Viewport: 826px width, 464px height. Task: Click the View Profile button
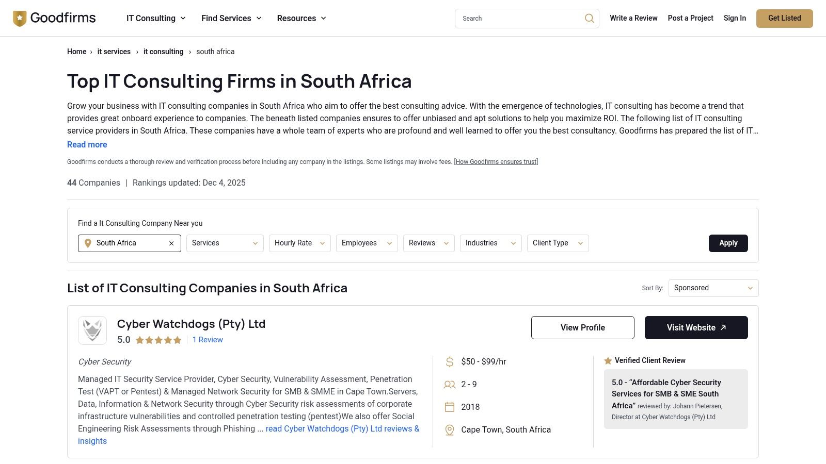tap(582, 328)
